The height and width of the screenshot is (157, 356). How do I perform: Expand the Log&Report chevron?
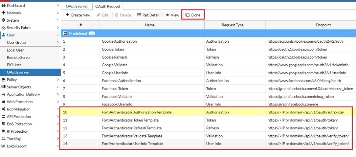tap(58, 146)
